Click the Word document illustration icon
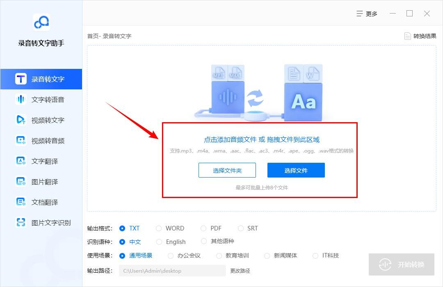This screenshot has height=287, width=443. pyautogui.click(x=313, y=73)
